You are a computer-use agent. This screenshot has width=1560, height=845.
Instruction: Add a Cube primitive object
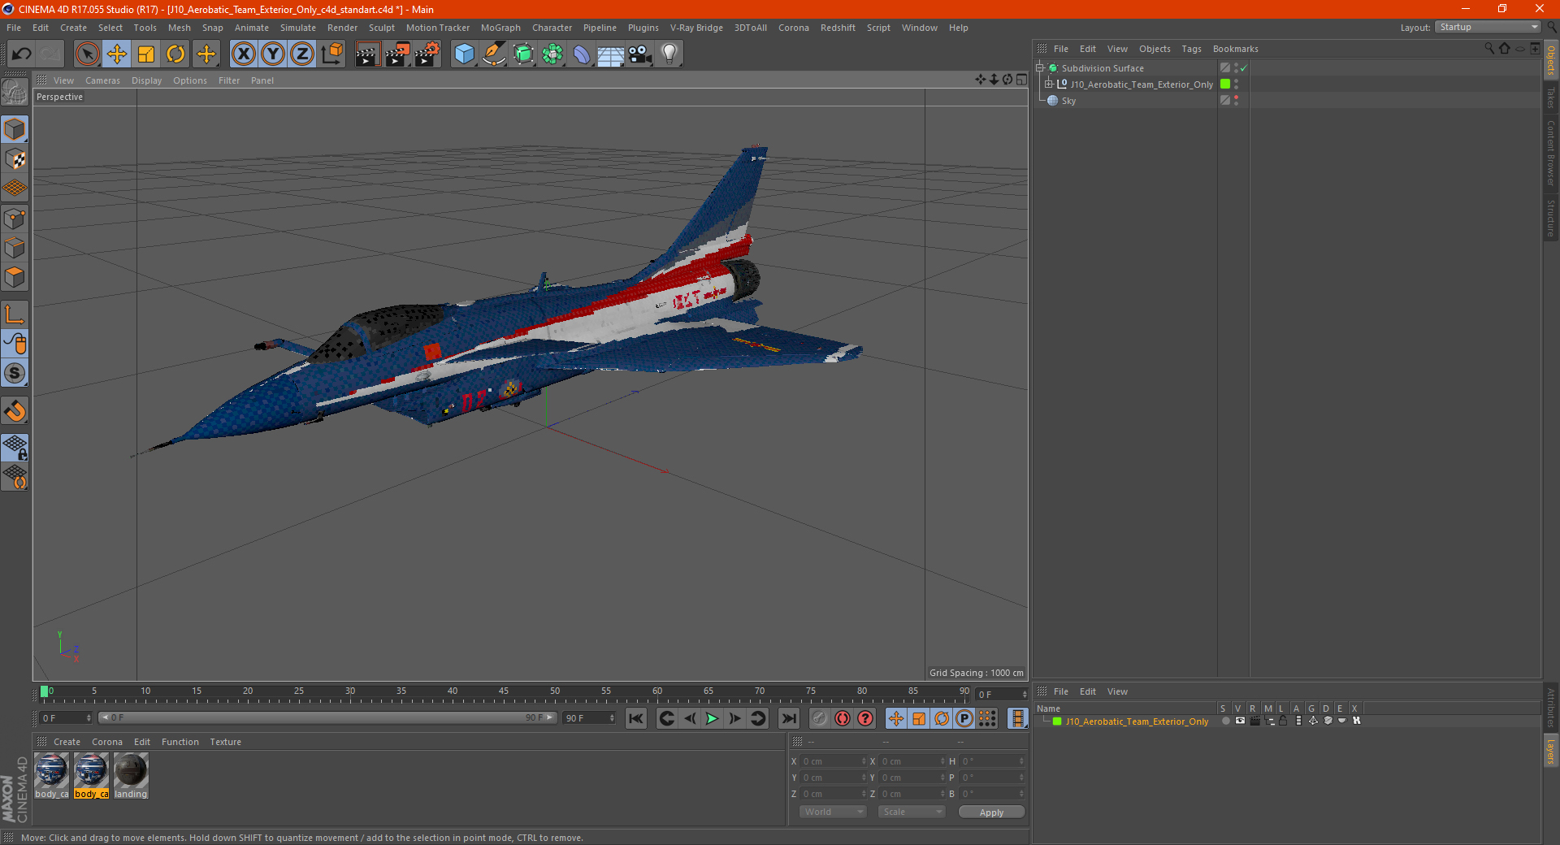coord(464,54)
